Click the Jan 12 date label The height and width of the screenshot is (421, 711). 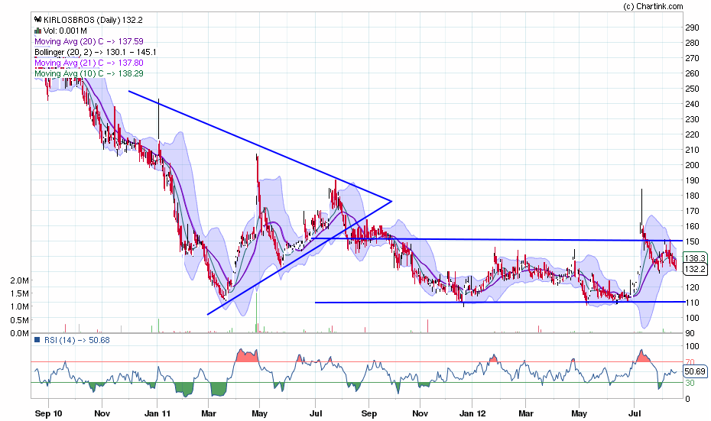(472, 413)
